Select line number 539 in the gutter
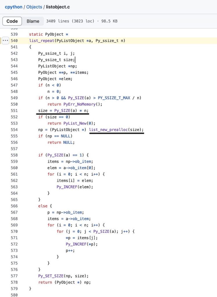 pyautogui.click(x=14, y=34)
